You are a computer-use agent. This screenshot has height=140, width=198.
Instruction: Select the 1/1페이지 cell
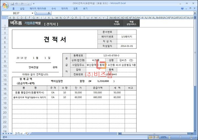127,37
